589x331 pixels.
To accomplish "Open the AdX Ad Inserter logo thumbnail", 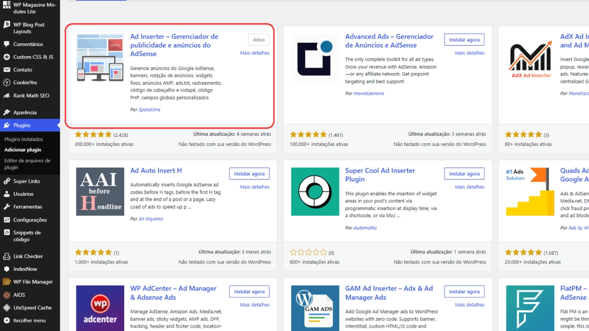I will click(530, 57).
